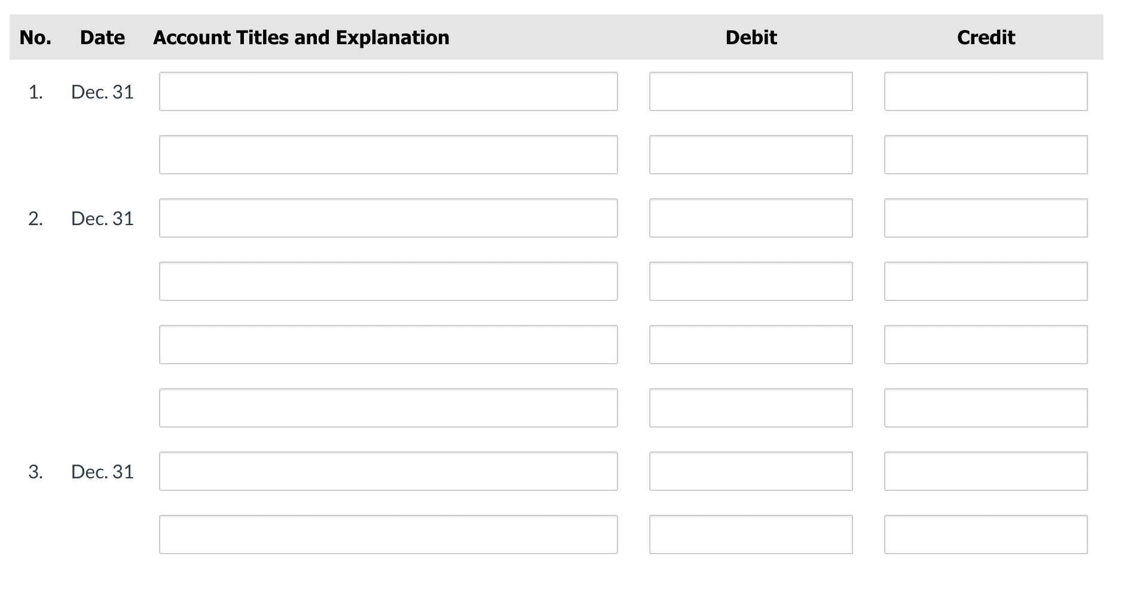The height and width of the screenshot is (596, 1131).
Task: Click first account title field of entry 1
Action: pos(388,91)
